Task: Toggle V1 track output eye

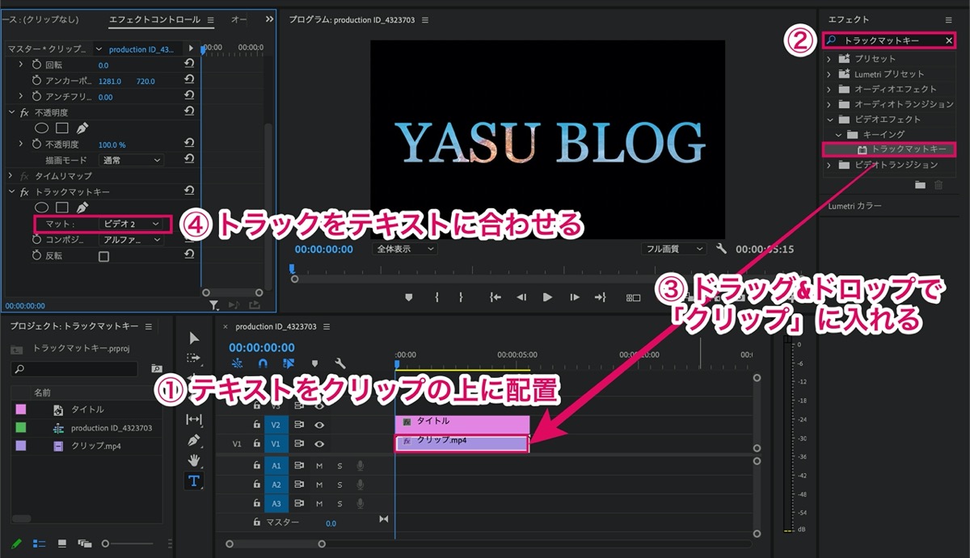Action: tap(319, 443)
